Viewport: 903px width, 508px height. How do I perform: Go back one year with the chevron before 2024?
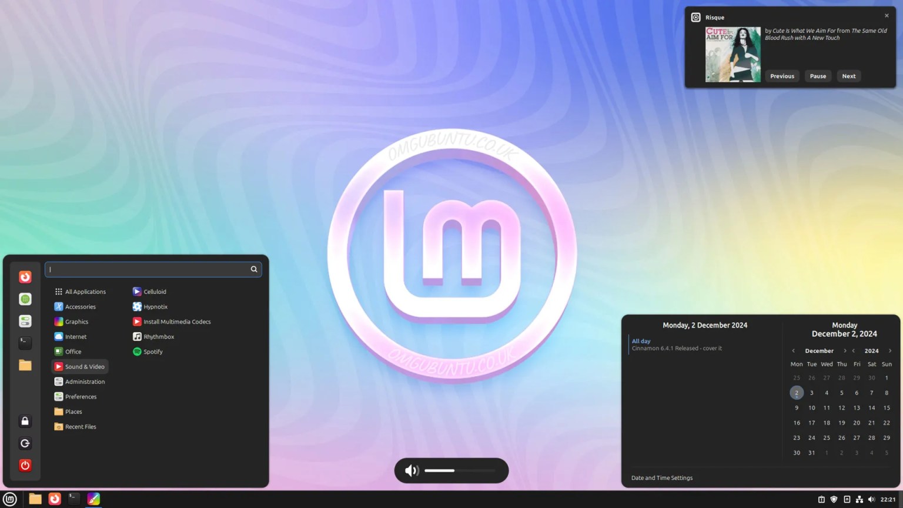[854, 351]
